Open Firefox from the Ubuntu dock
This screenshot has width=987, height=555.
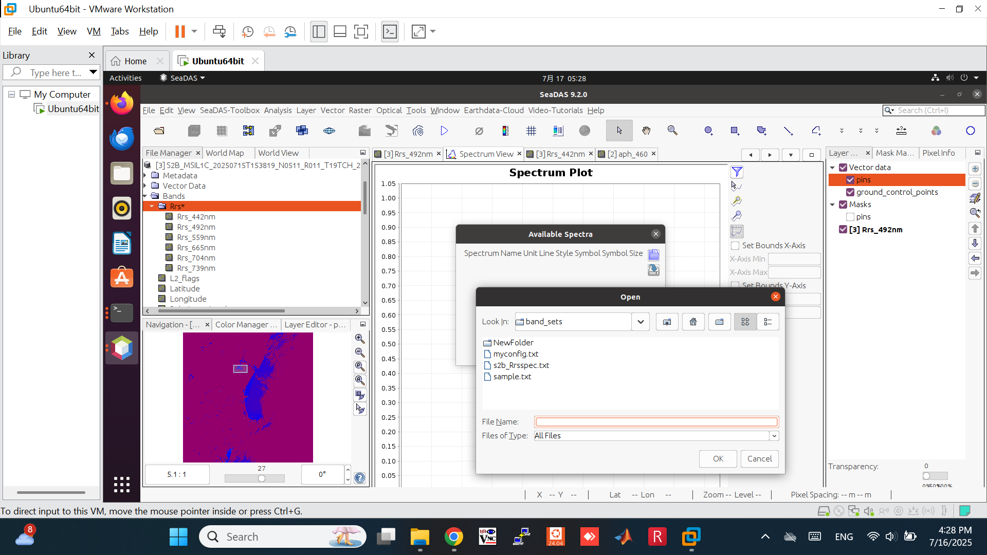coord(122,103)
